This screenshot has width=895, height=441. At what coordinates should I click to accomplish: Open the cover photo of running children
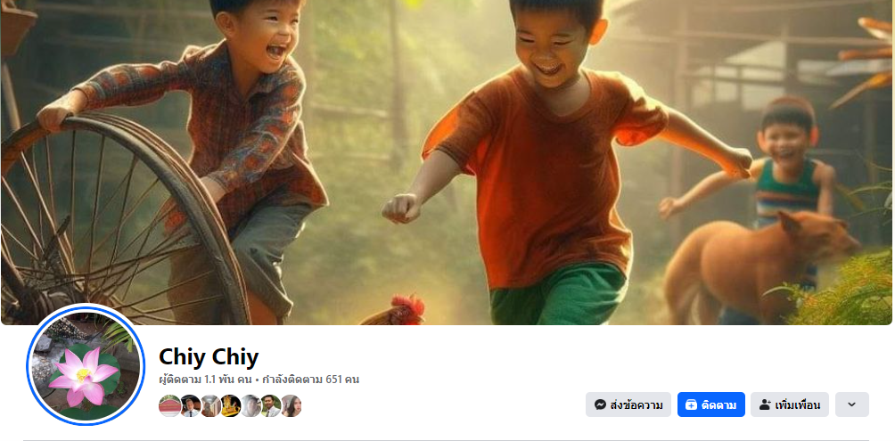(x=447, y=163)
